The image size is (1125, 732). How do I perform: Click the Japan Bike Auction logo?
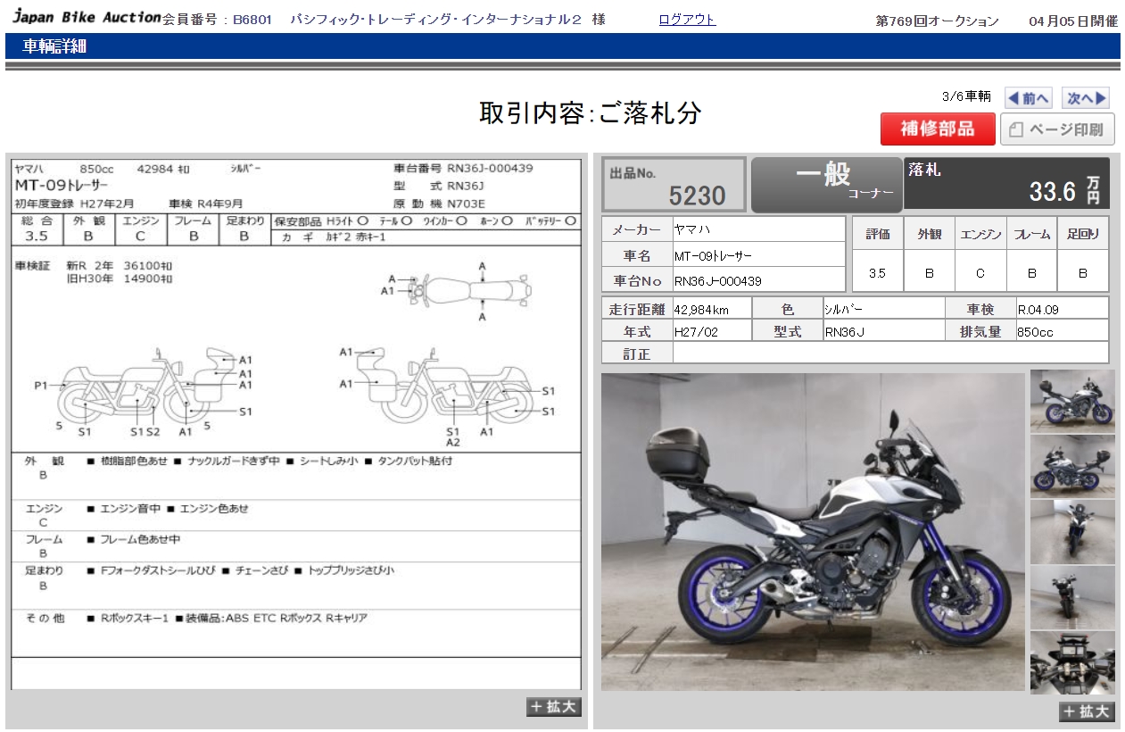coord(87,18)
